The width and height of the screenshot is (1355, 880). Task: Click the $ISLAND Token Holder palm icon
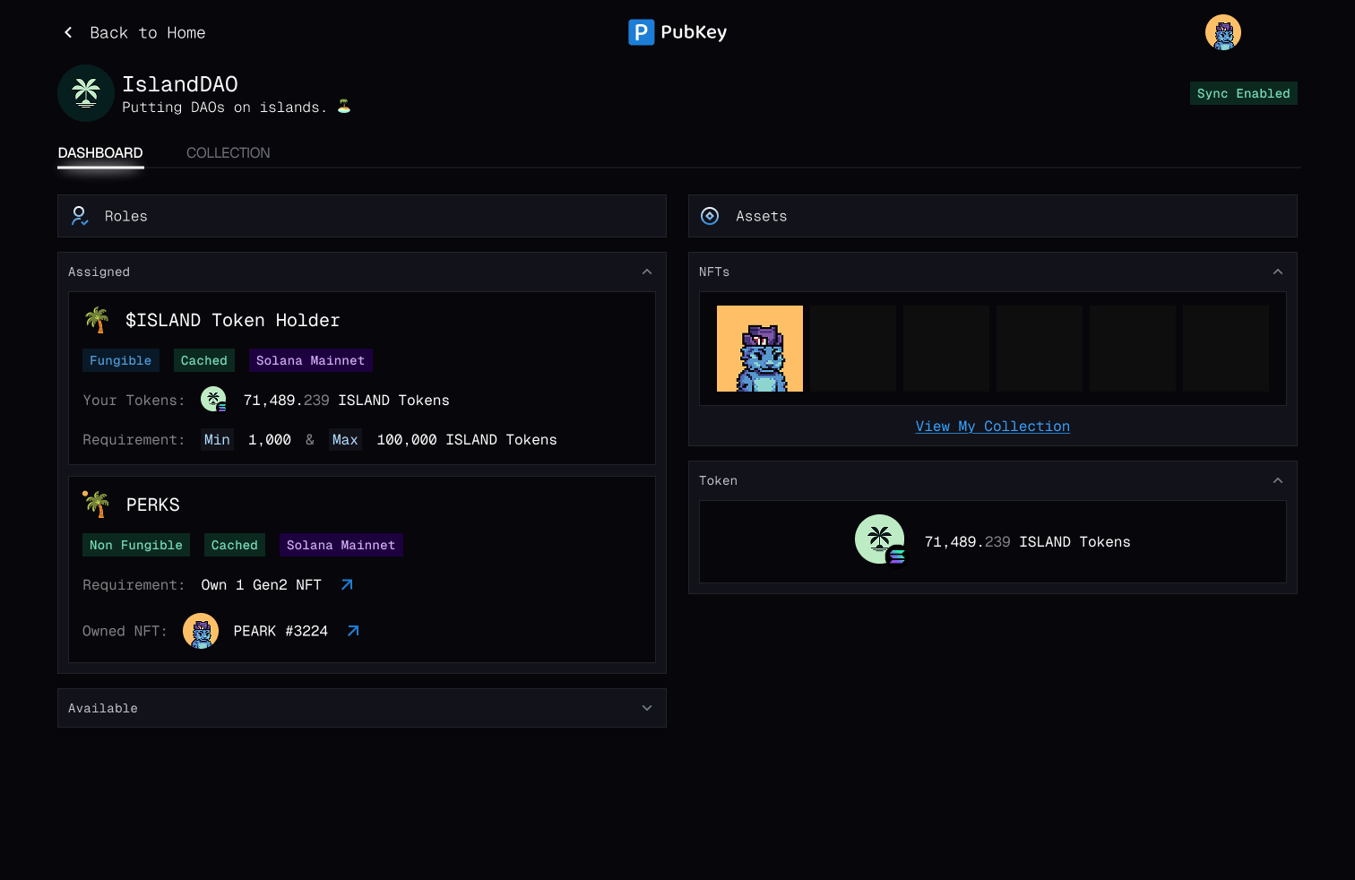(x=97, y=320)
